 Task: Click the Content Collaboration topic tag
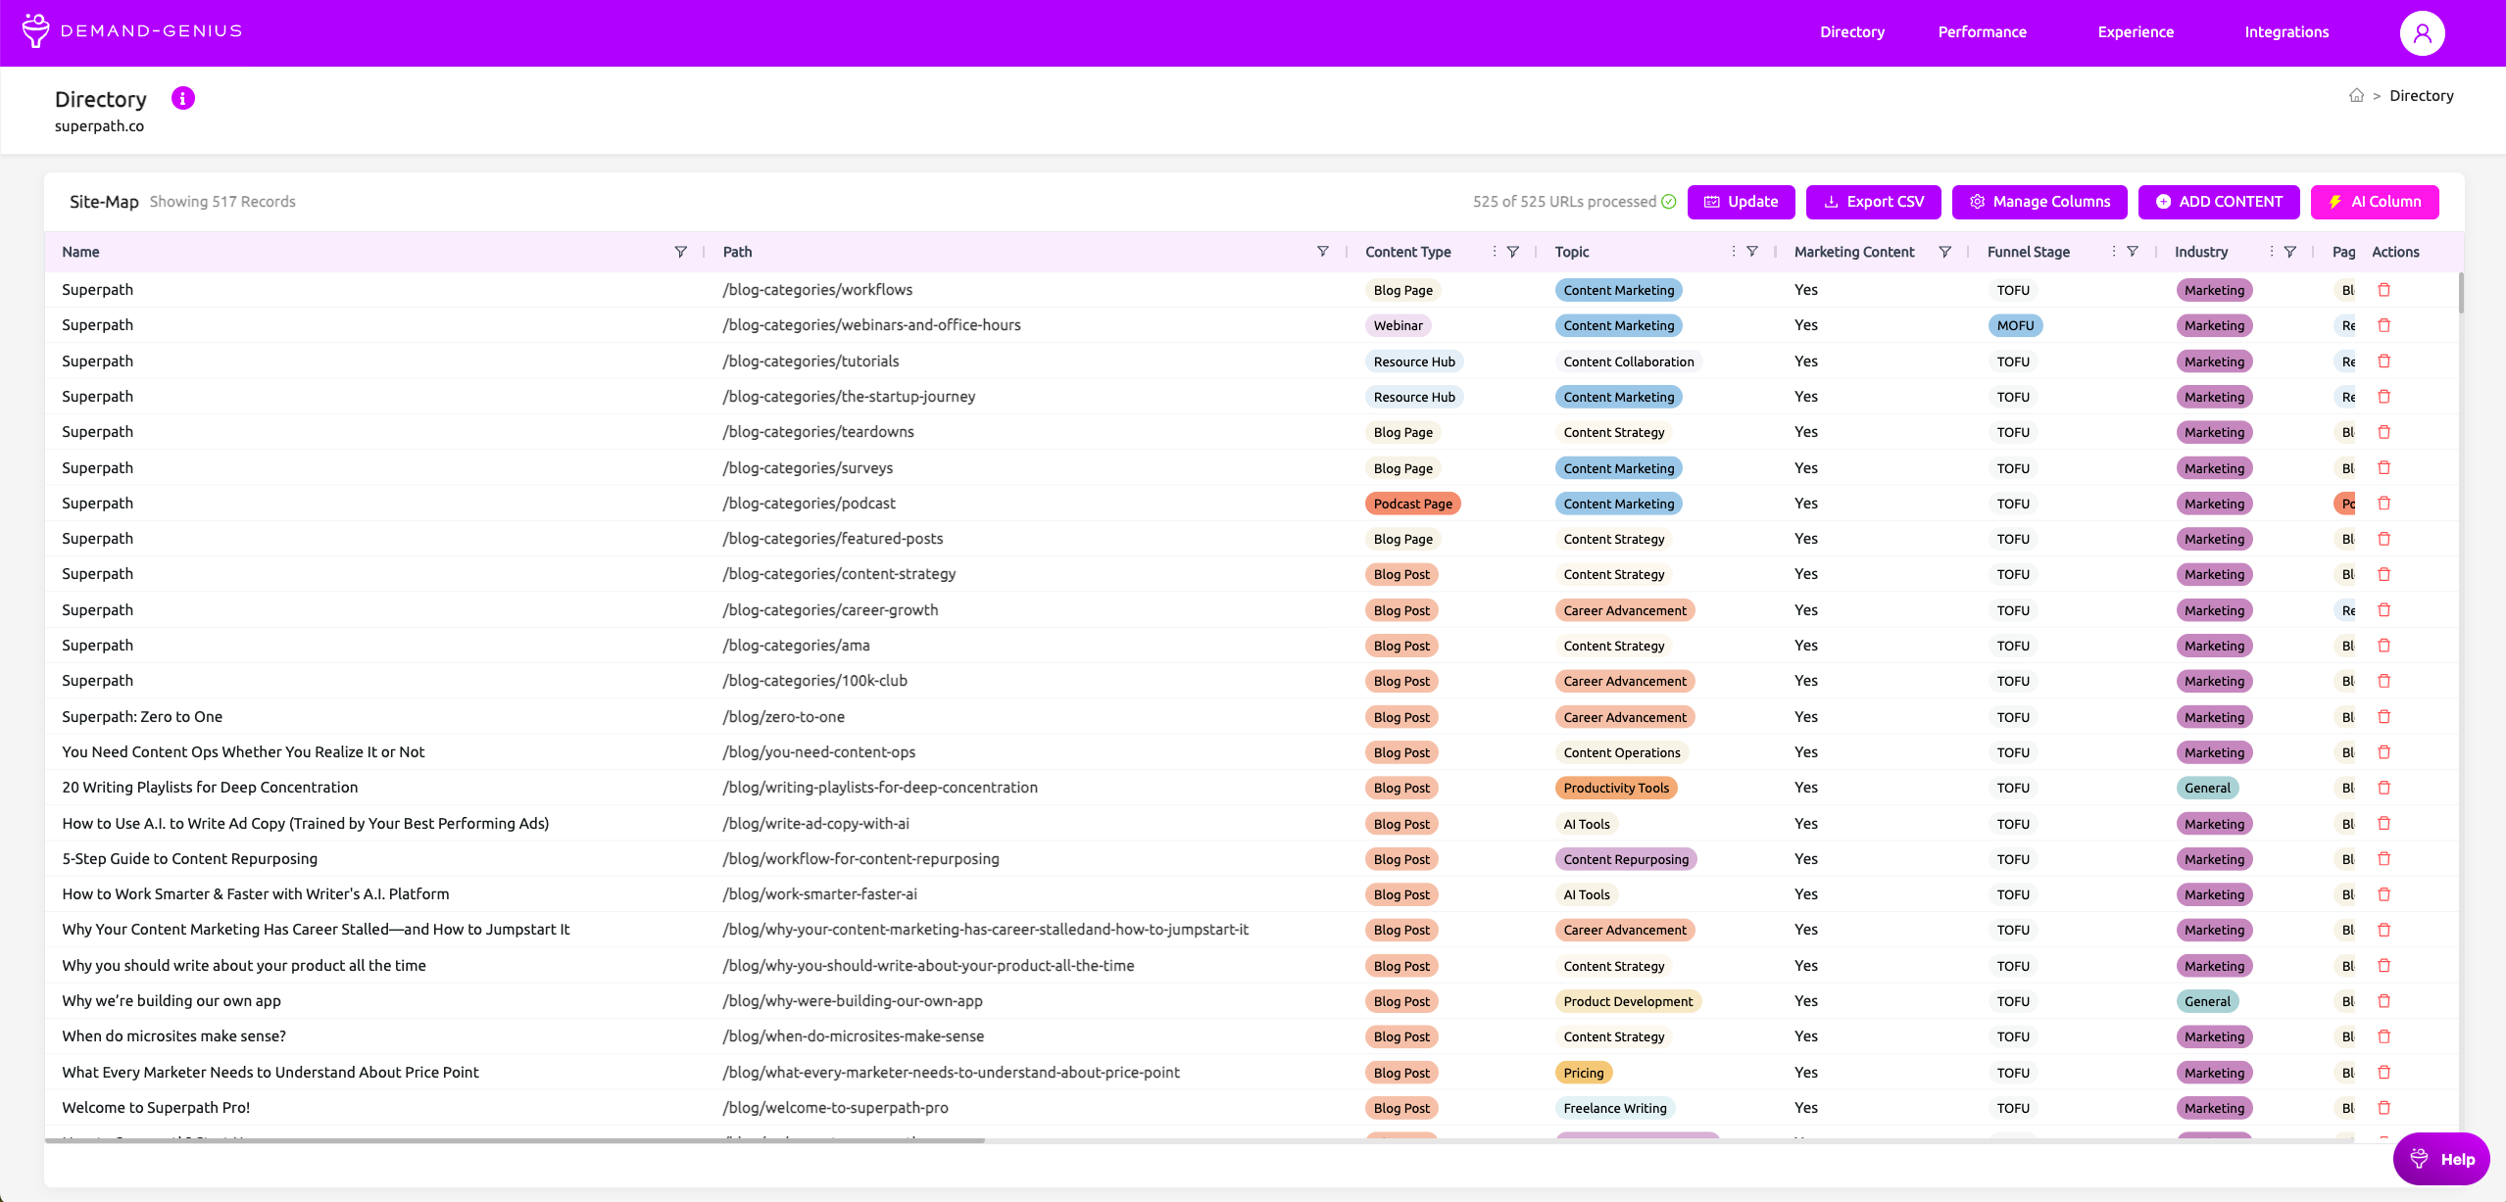pyautogui.click(x=1628, y=361)
